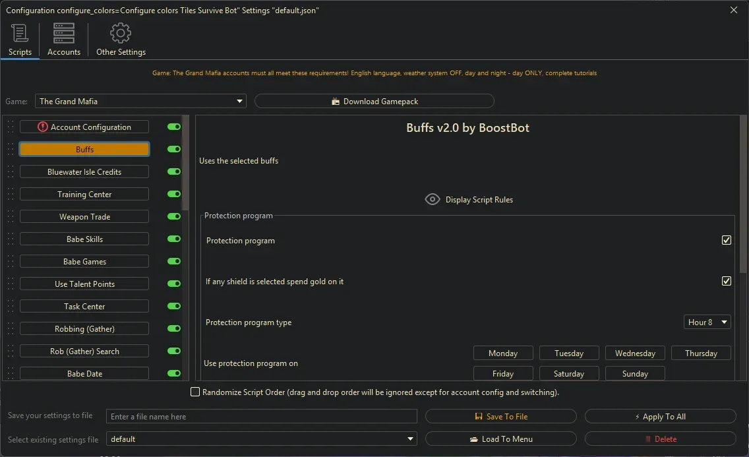The image size is (749, 457).
Task: Toggle the Babe Games switch
Action: point(174,261)
